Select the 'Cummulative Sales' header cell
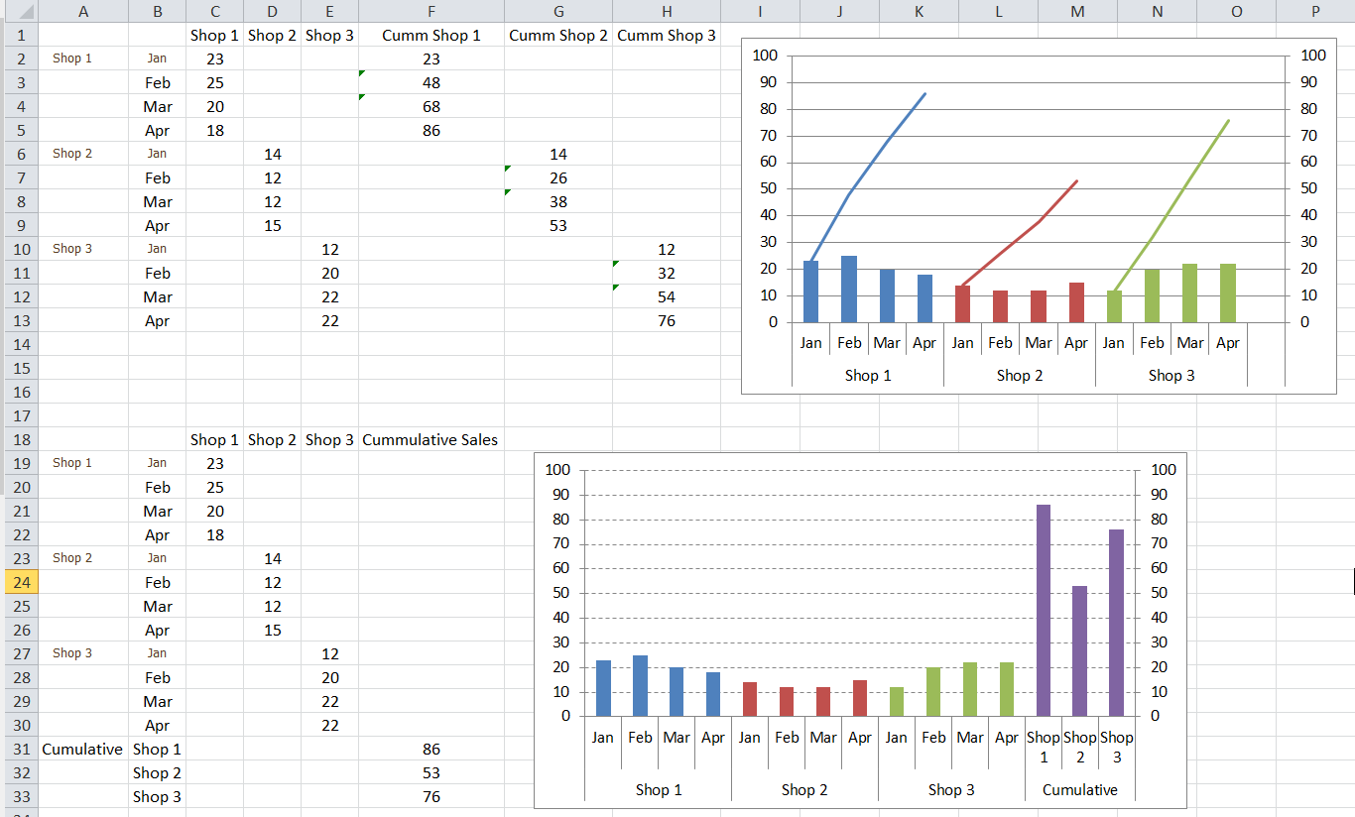This screenshot has height=817, width=1355. [x=431, y=440]
